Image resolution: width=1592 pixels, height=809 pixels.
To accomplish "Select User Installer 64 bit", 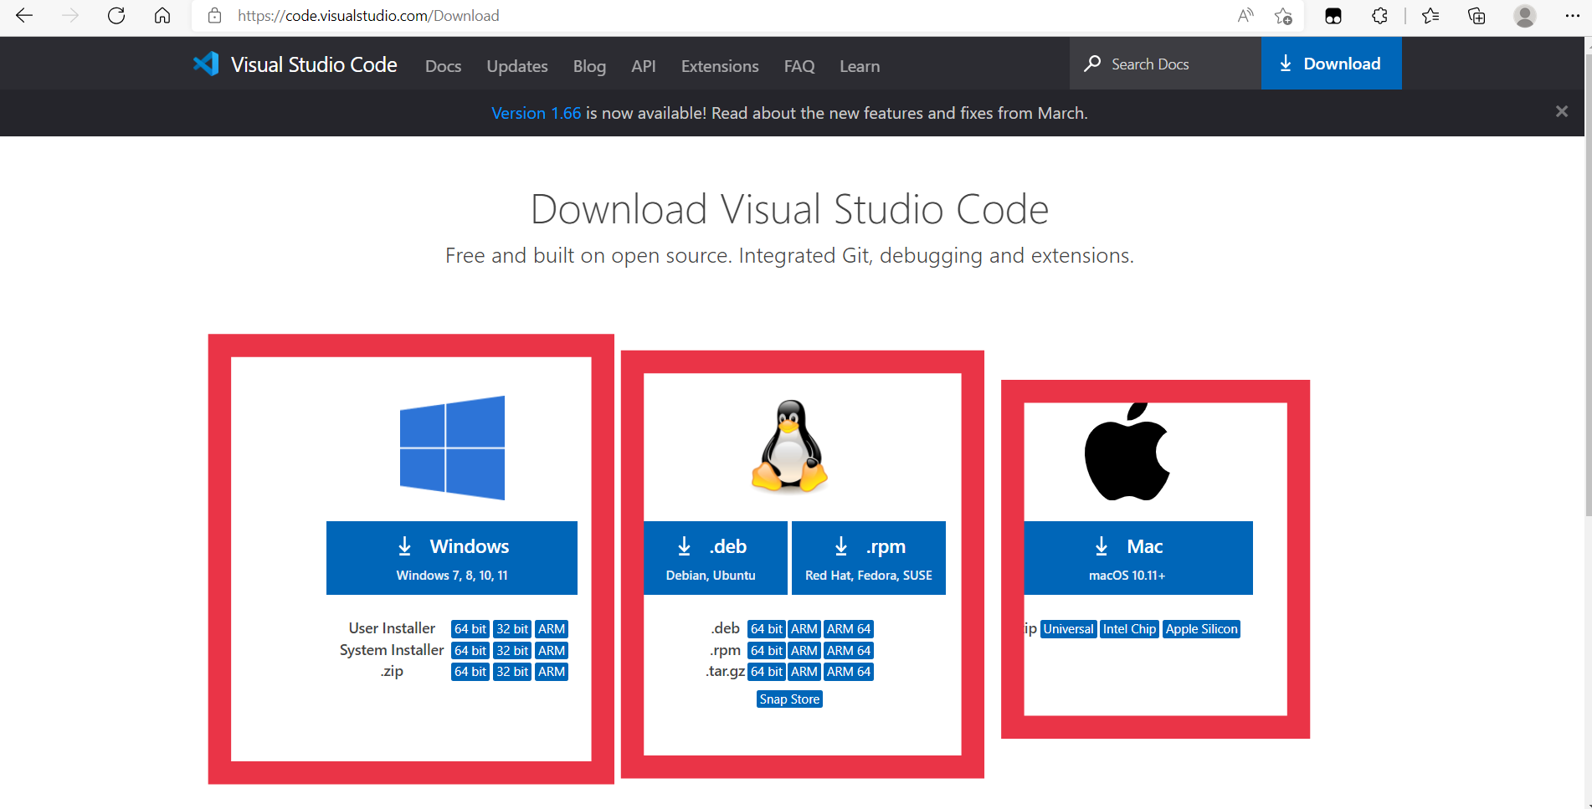I will (x=470, y=629).
